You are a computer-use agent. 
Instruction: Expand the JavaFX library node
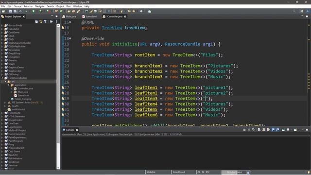(x=5, y=106)
